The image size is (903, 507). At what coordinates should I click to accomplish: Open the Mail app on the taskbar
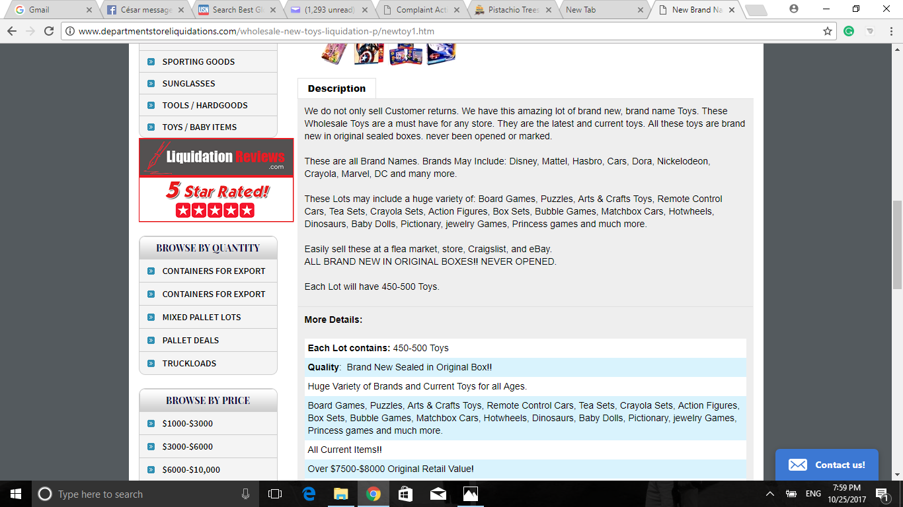pyautogui.click(x=438, y=494)
